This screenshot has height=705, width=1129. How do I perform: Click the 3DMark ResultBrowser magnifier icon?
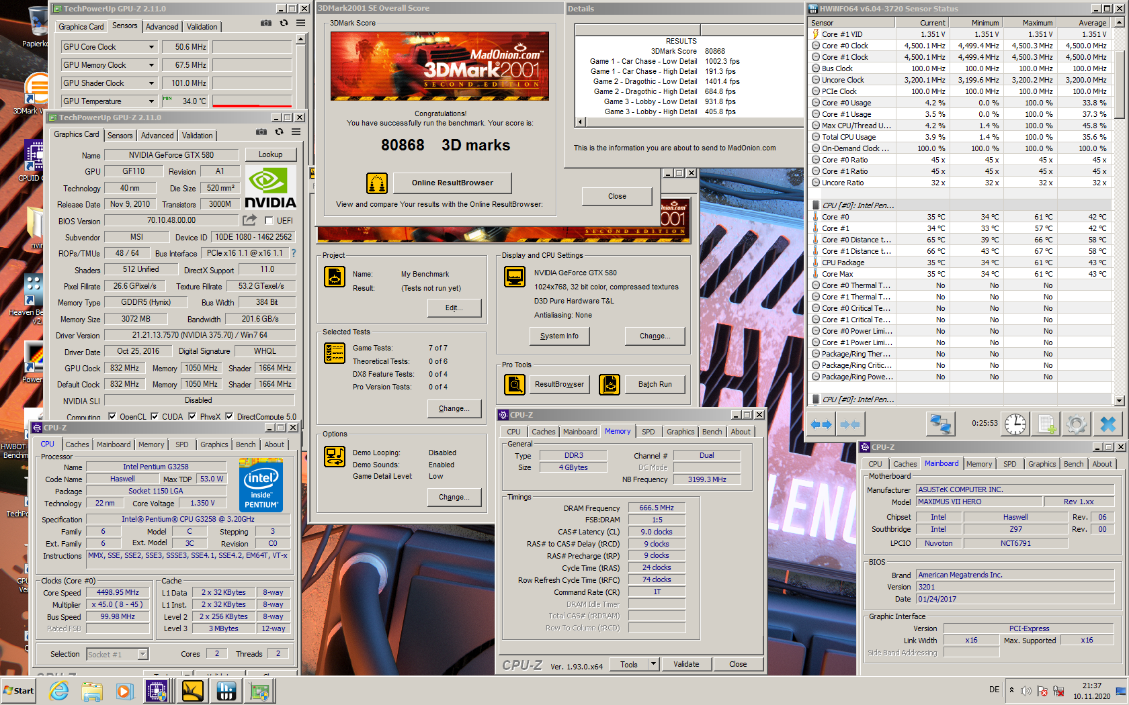515,385
